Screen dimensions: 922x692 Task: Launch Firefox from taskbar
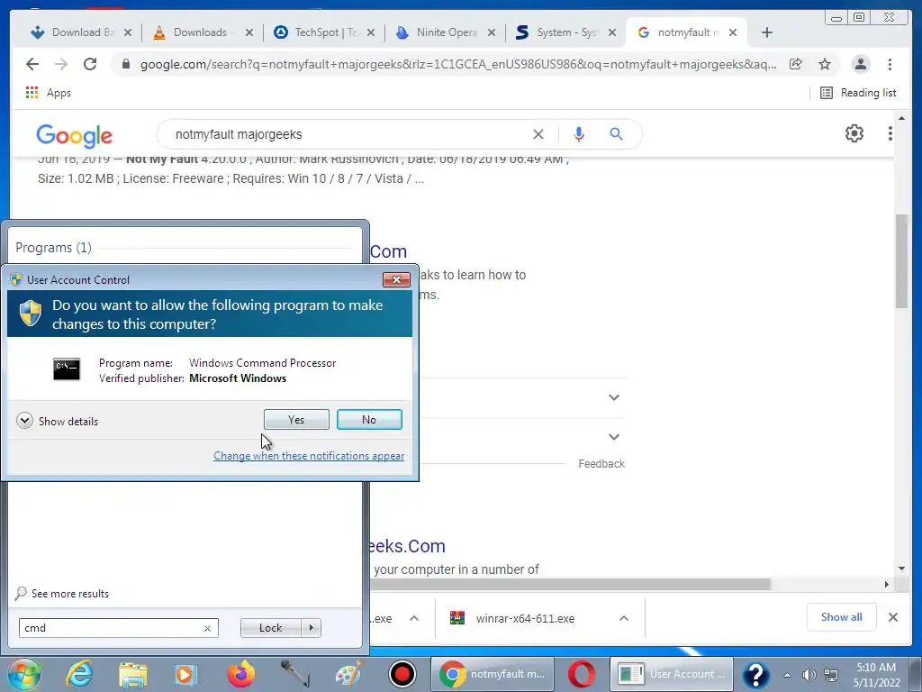241,674
